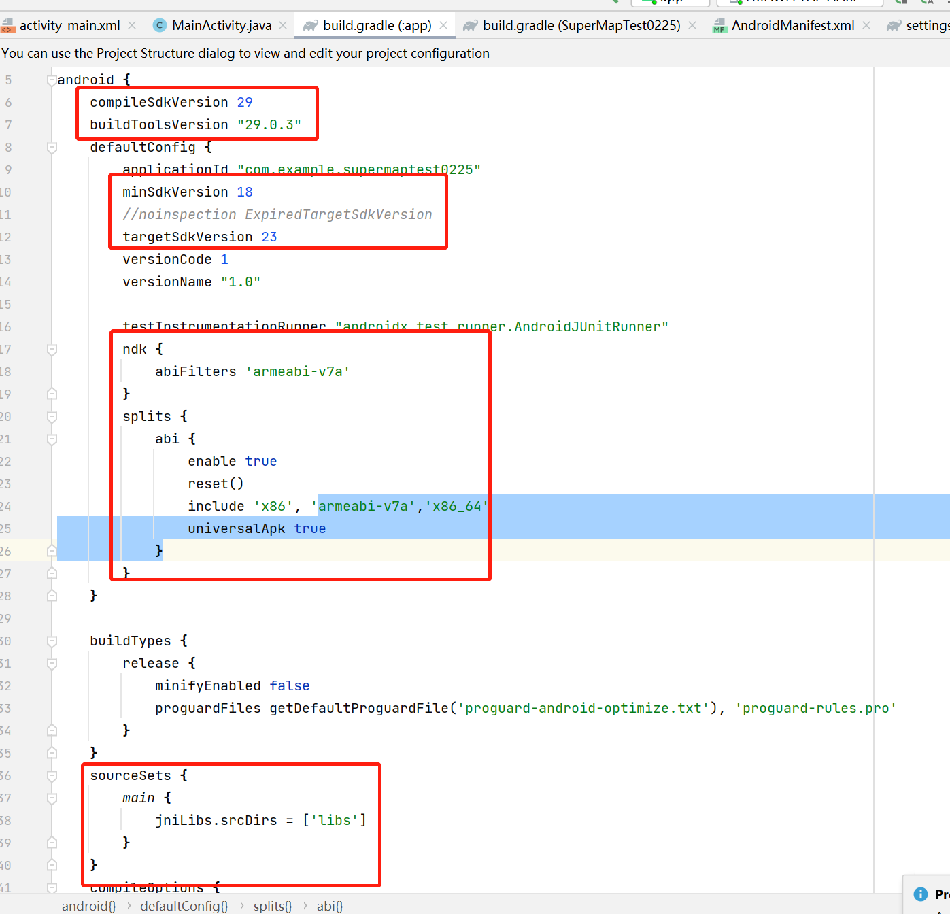Switch to the activity_main.xml tab
The width and height of the screenshot is (950, 914).
pos(69,26)
